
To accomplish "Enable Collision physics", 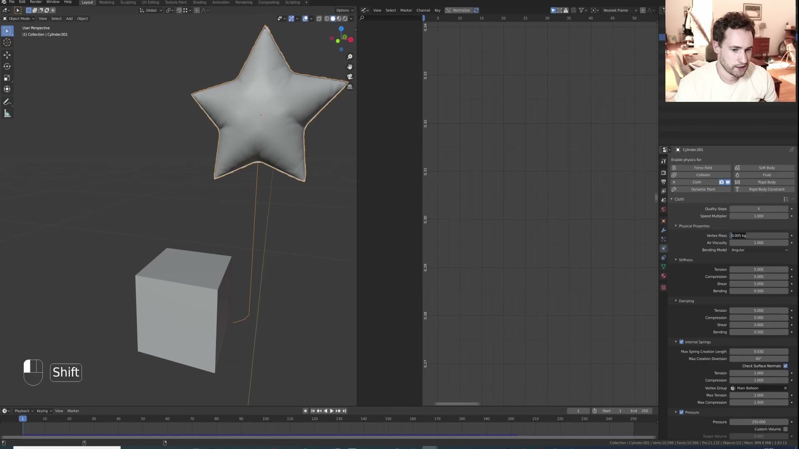I will click(700, 175).
